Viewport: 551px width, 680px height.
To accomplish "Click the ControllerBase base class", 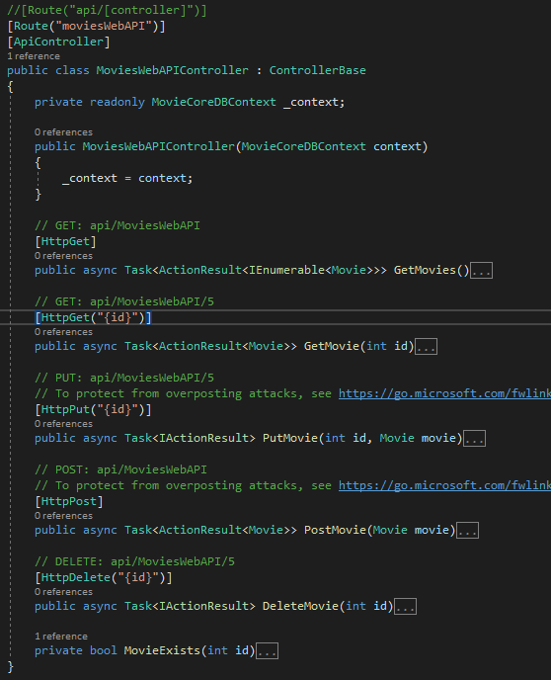I will [x=318, y=70].
